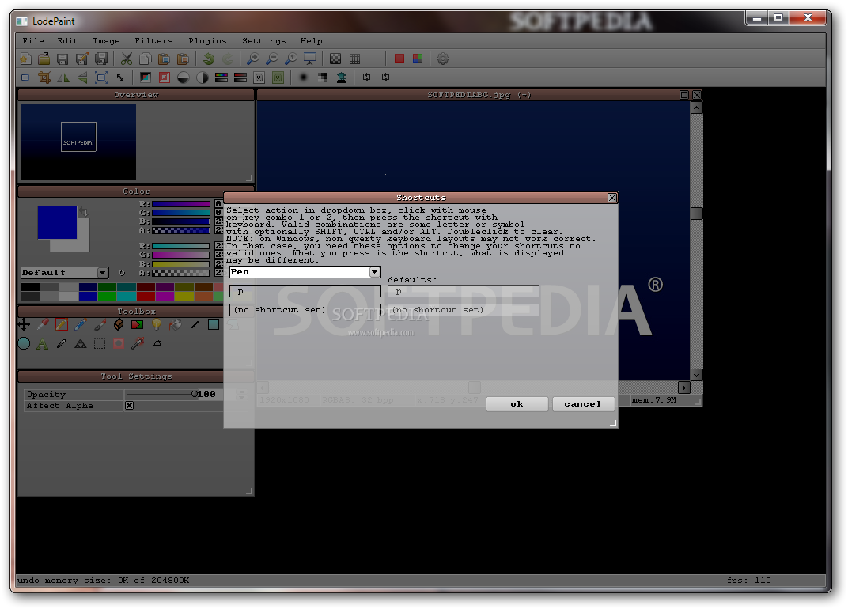This screenshot has width=848, height=609.
Task: Close the Shortcuts dialog with X
Action: coord(612,198)
